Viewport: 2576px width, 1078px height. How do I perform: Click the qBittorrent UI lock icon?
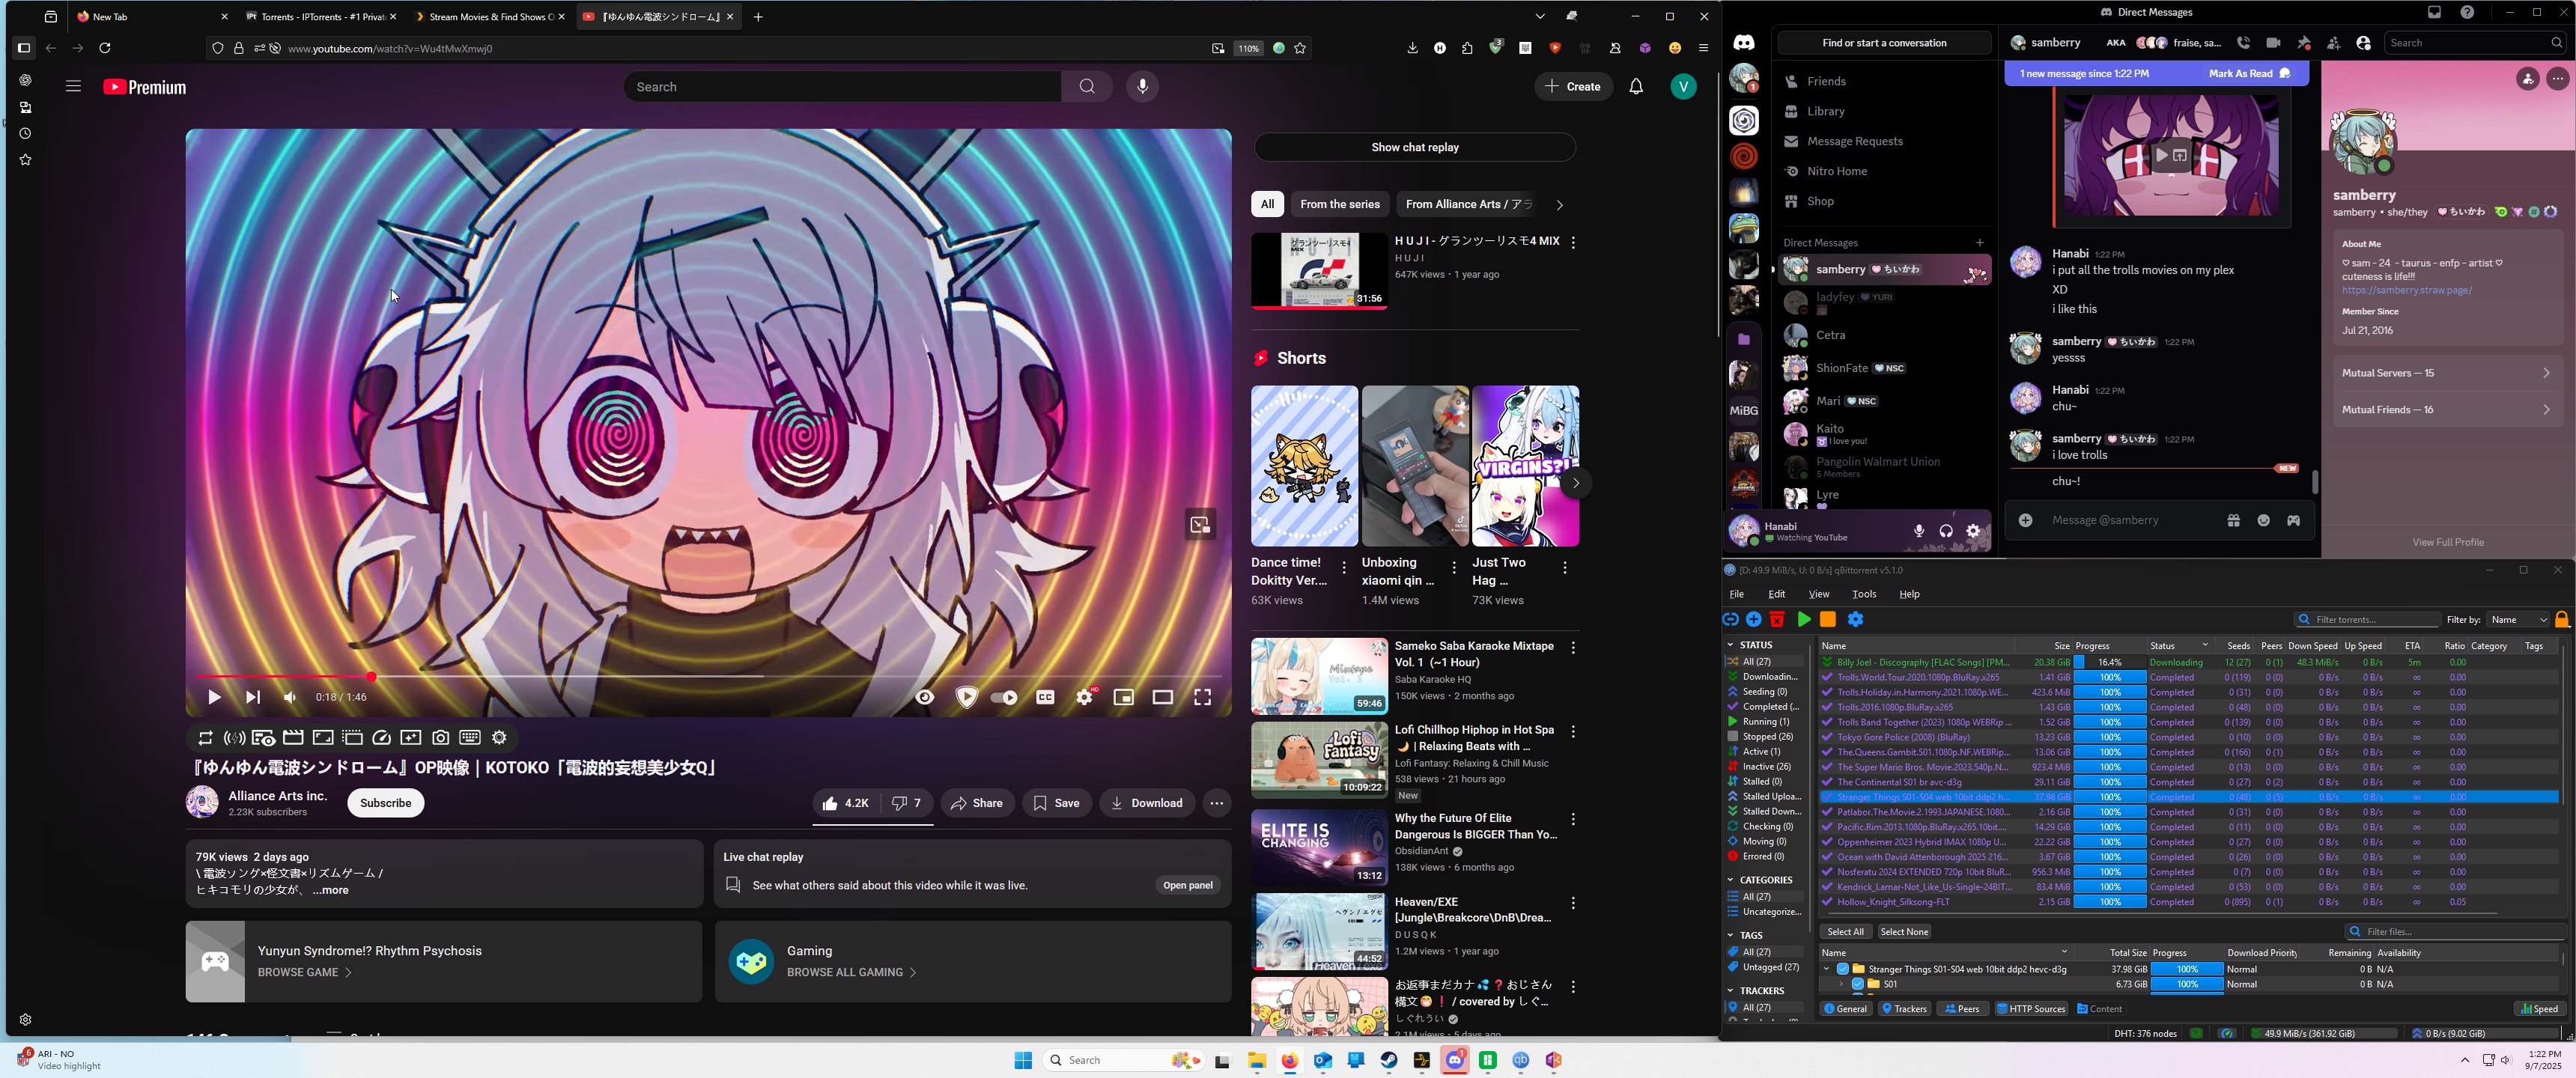click(x=2561, y=620)
